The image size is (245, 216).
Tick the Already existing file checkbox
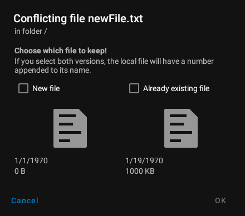[x=134, y=88]
